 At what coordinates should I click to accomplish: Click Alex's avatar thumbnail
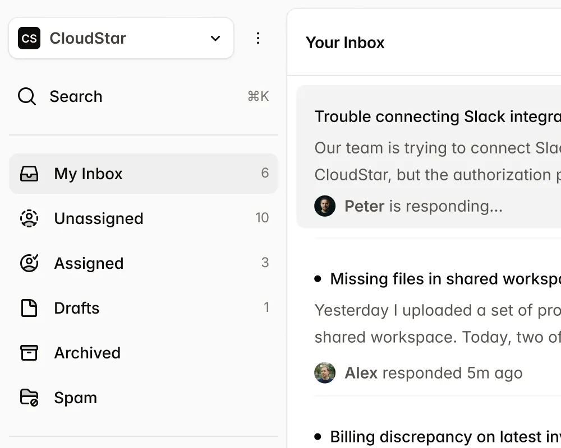coord(325,373)
